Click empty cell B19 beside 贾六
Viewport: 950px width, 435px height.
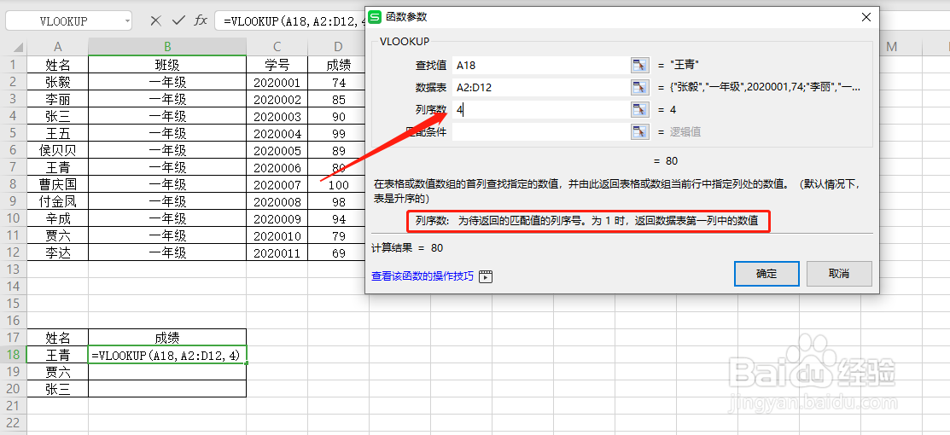tap(167, 372)
